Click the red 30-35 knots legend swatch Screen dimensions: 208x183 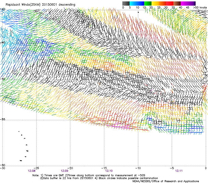tap(170, 3)
